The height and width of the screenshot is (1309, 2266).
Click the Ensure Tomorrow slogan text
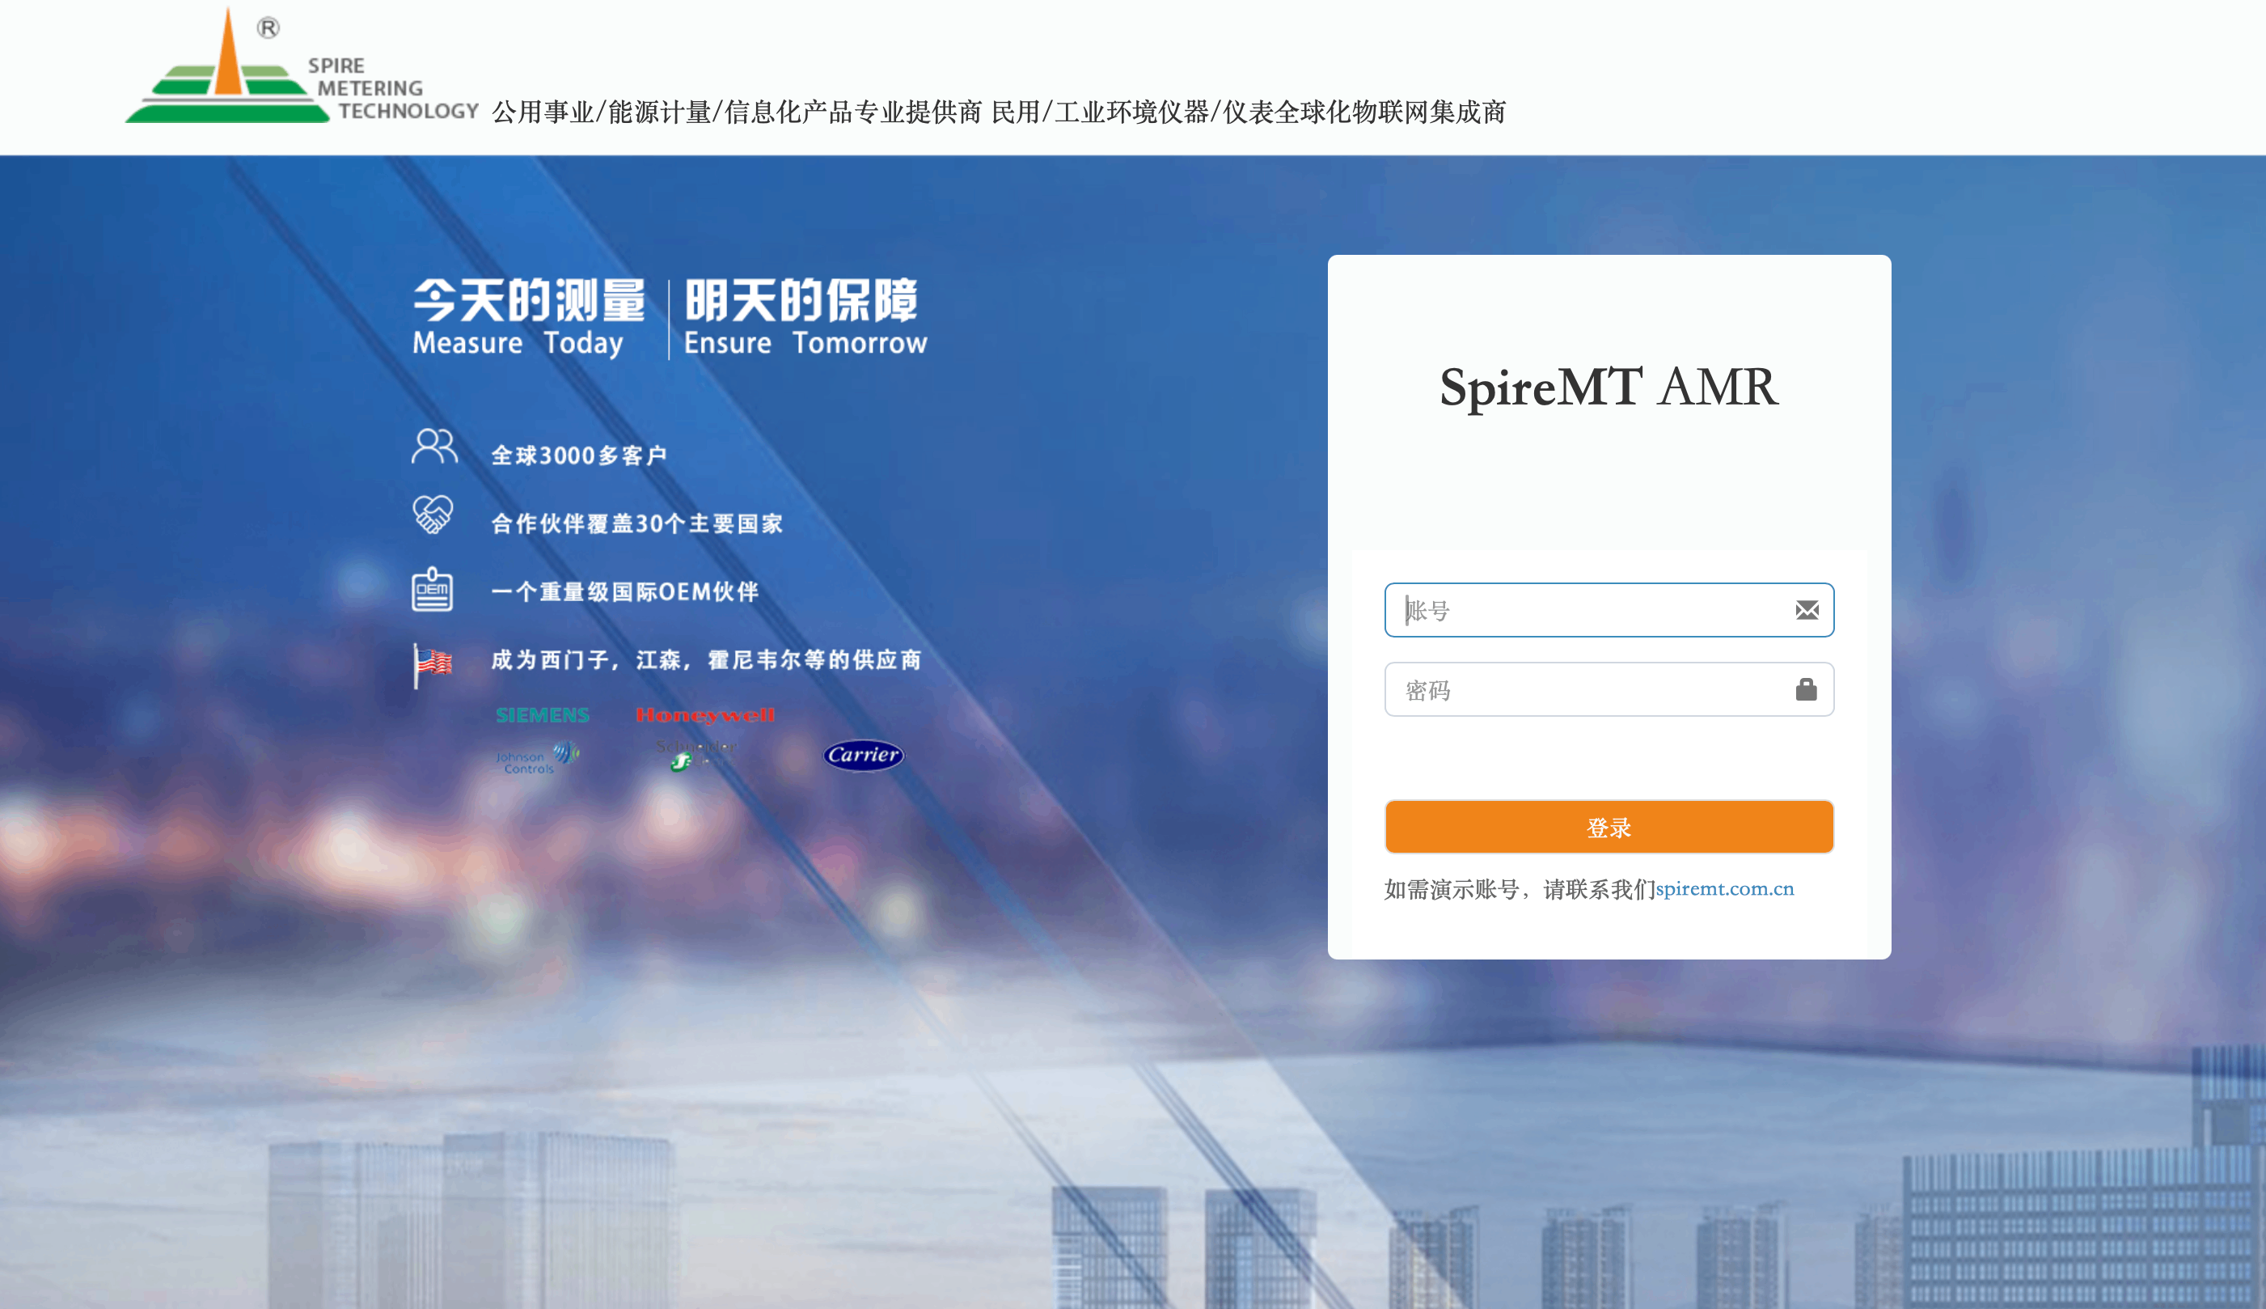[805, 342]
